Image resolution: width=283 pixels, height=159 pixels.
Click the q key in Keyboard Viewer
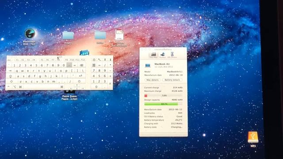(17, 71)
